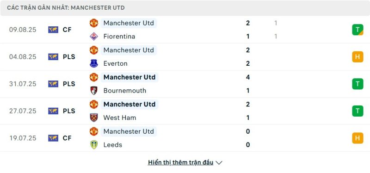The height and width of the screenshot is (173, 370).
Task: Open the Bournemouth team name link
Action: [124, 91]
